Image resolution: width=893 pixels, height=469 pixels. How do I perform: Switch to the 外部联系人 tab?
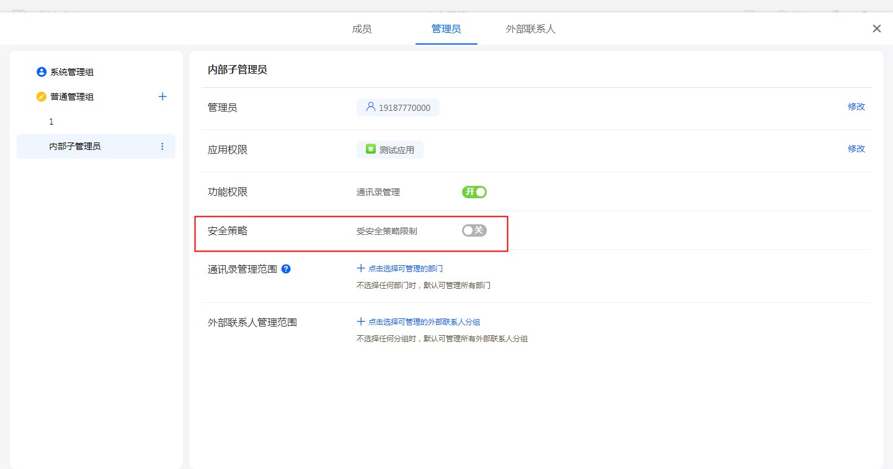(531, 29)
